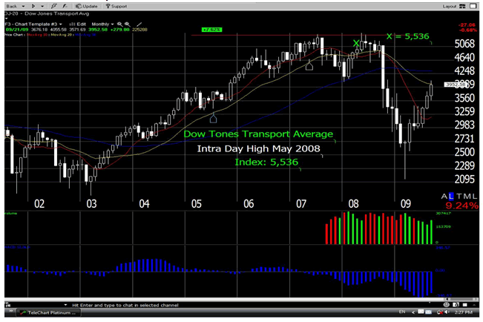Click the red -27.06 change value
483x322 pixels.
[x=467, y=25]
